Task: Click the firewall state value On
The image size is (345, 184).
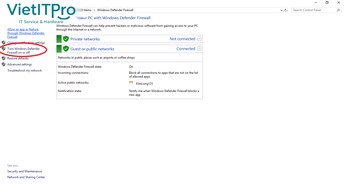Action: [131, 67]
